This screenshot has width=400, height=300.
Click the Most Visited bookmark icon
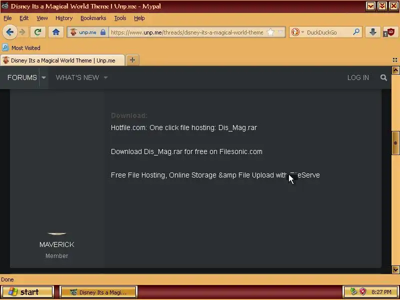(5, 47)
